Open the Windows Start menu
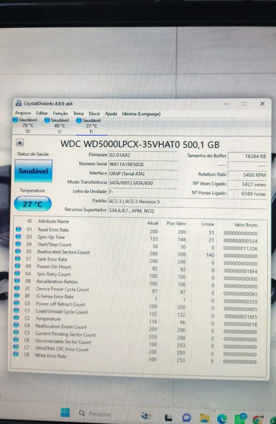Viewport: 276px width, 424px height. [65, 413]
